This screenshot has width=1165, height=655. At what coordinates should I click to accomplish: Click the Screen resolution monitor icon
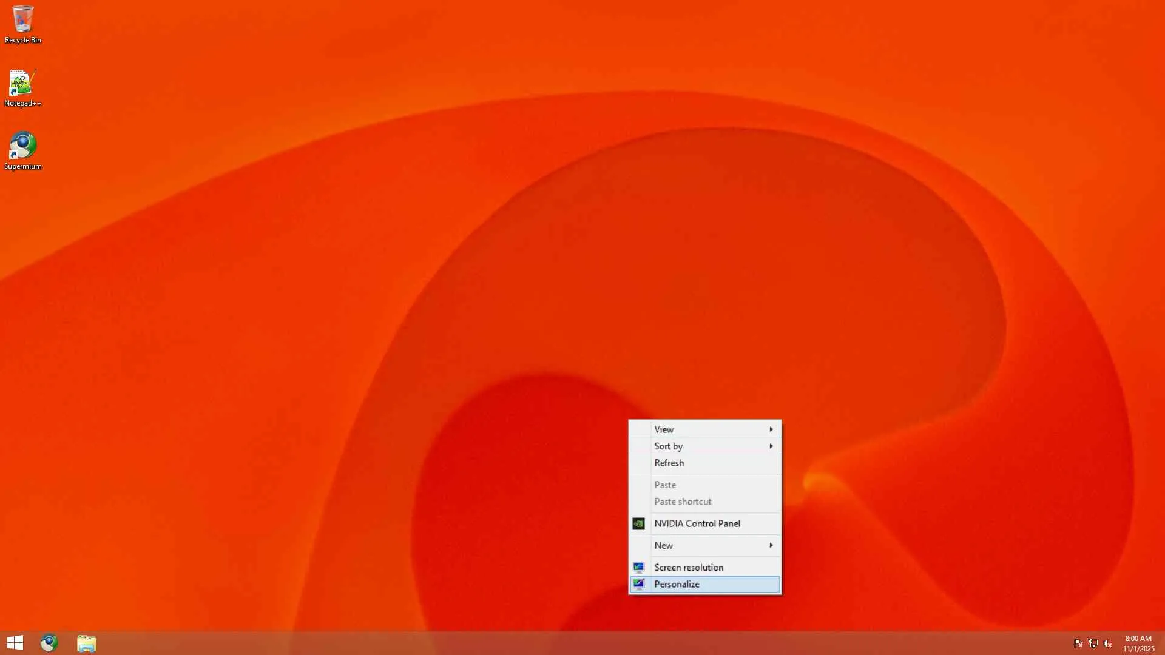638,568
